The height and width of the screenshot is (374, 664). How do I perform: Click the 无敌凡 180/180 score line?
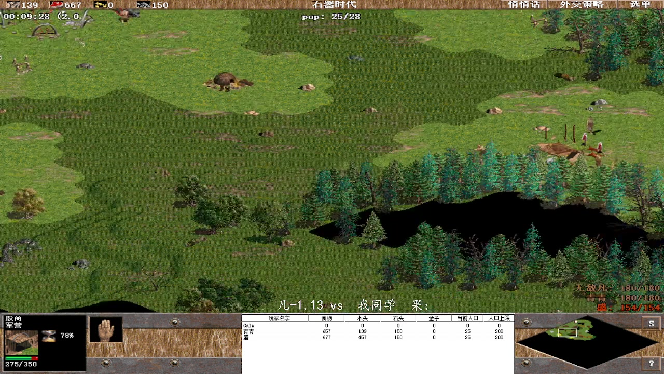[x=617, y=288]
